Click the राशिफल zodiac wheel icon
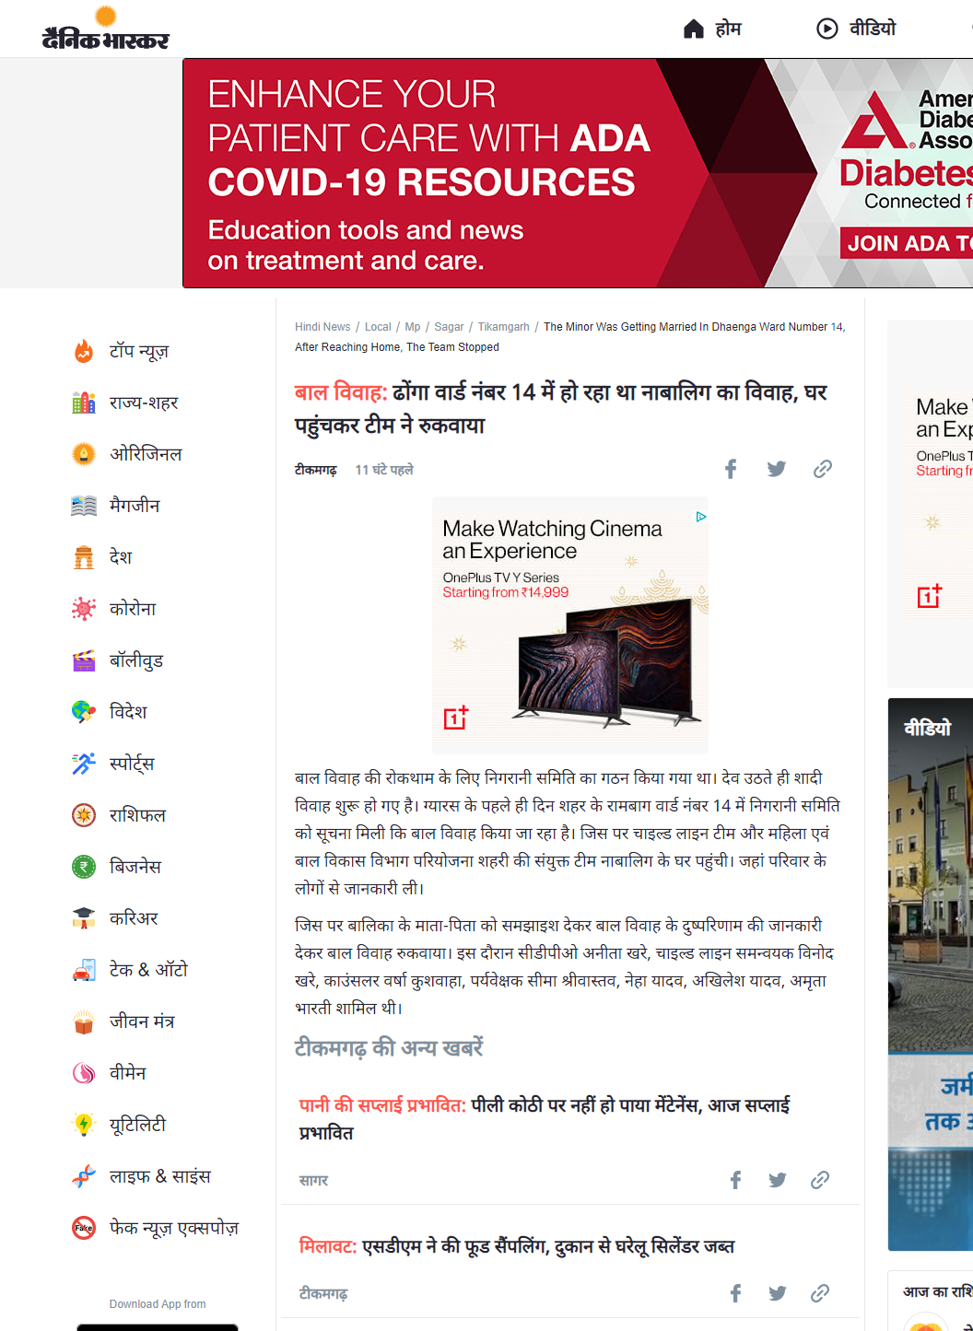The height and width of the screenshot is (1331, 973). point(84,815)
